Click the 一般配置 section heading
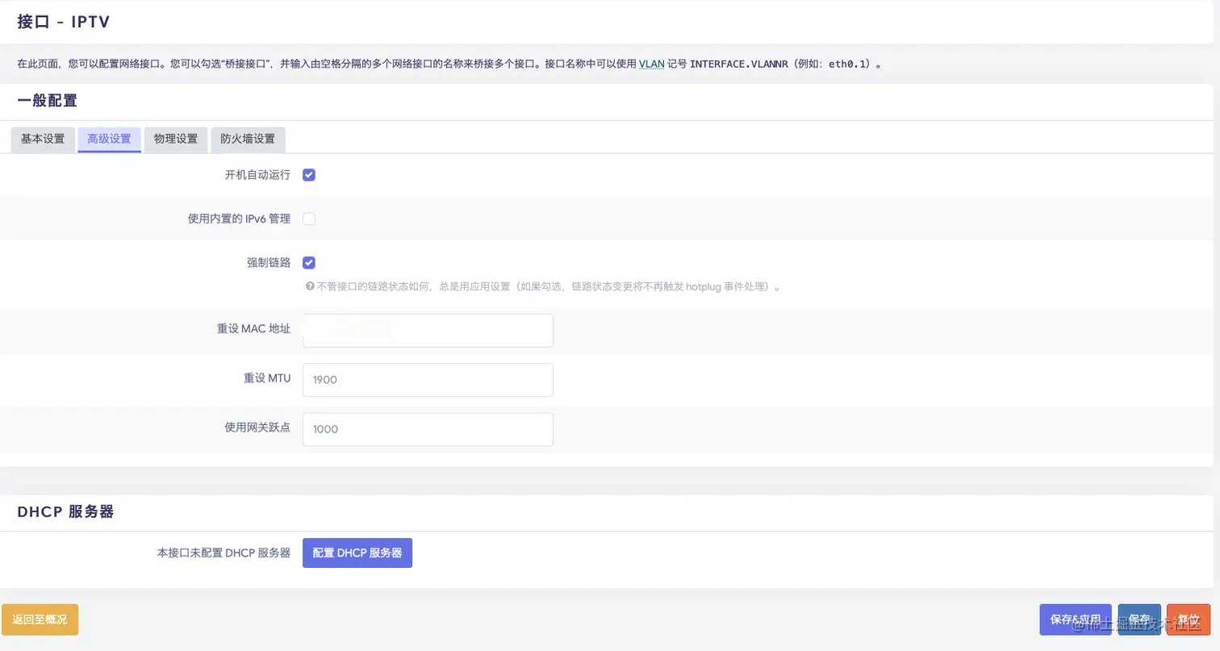 coord(48,101)
